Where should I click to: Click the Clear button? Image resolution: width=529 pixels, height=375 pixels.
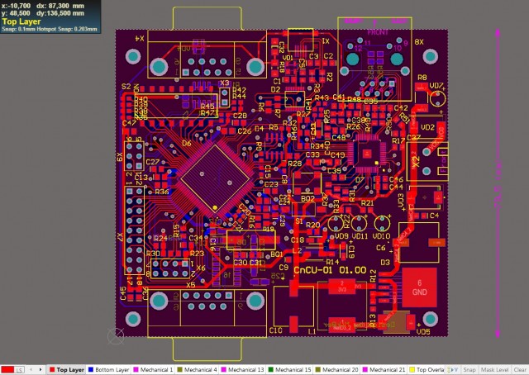point(521,370)
